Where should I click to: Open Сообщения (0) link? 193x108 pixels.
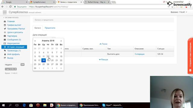(x=14, y=40)
